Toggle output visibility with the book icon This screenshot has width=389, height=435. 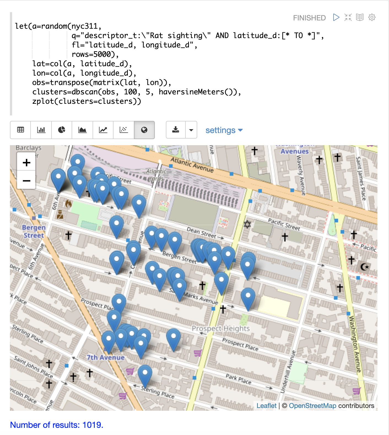(360, 17)
